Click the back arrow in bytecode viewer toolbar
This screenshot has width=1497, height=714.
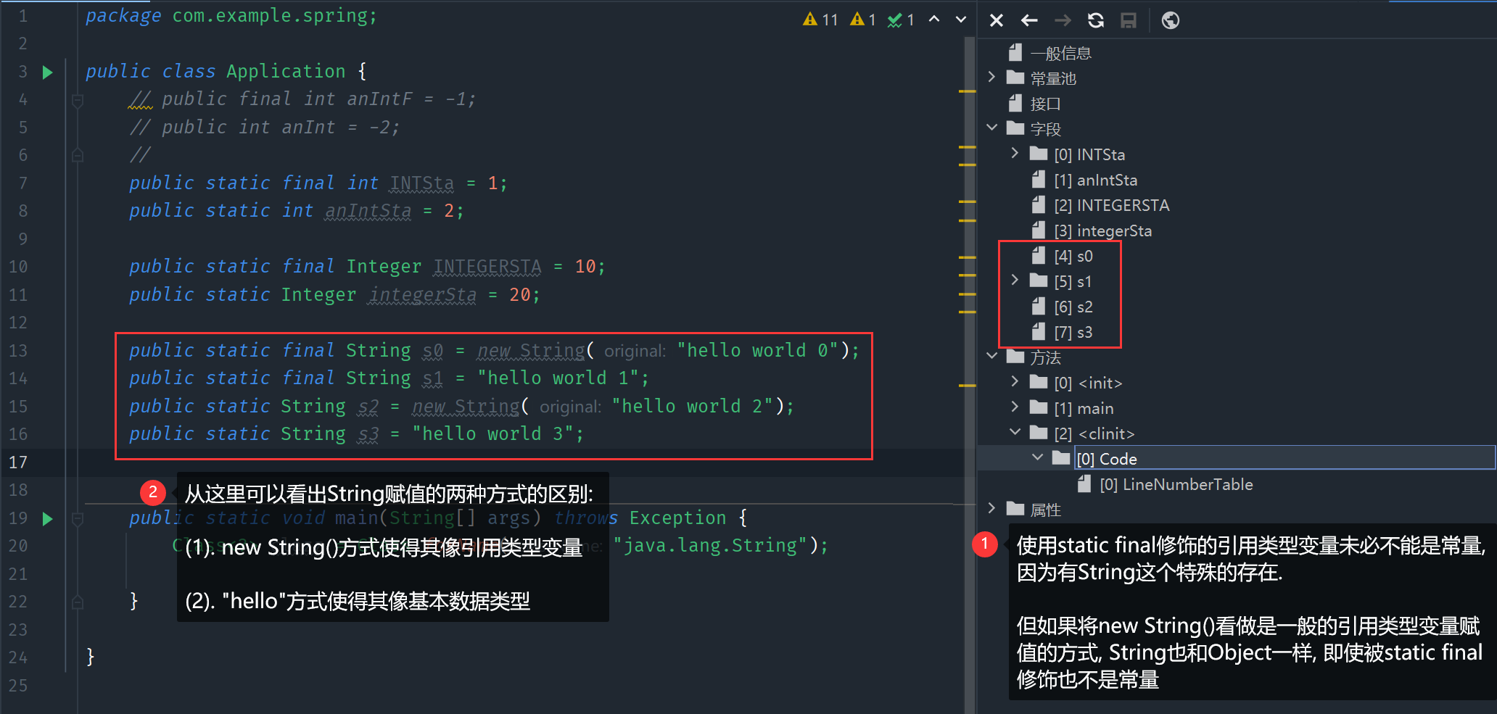click(1029, 20)
